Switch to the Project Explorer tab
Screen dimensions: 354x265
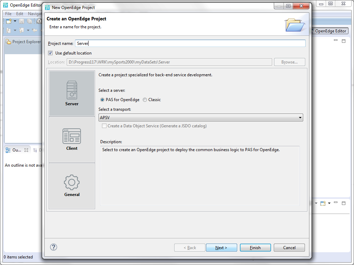click(x=24, y=42)
